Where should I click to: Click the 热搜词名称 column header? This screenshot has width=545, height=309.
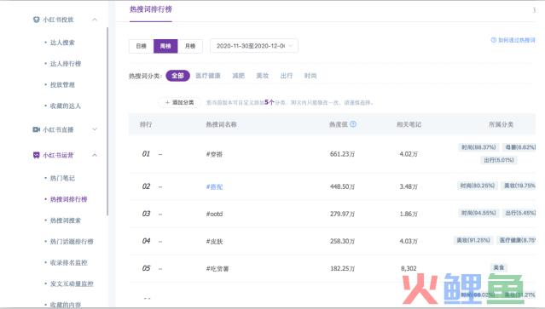click(x=221, y=124)
